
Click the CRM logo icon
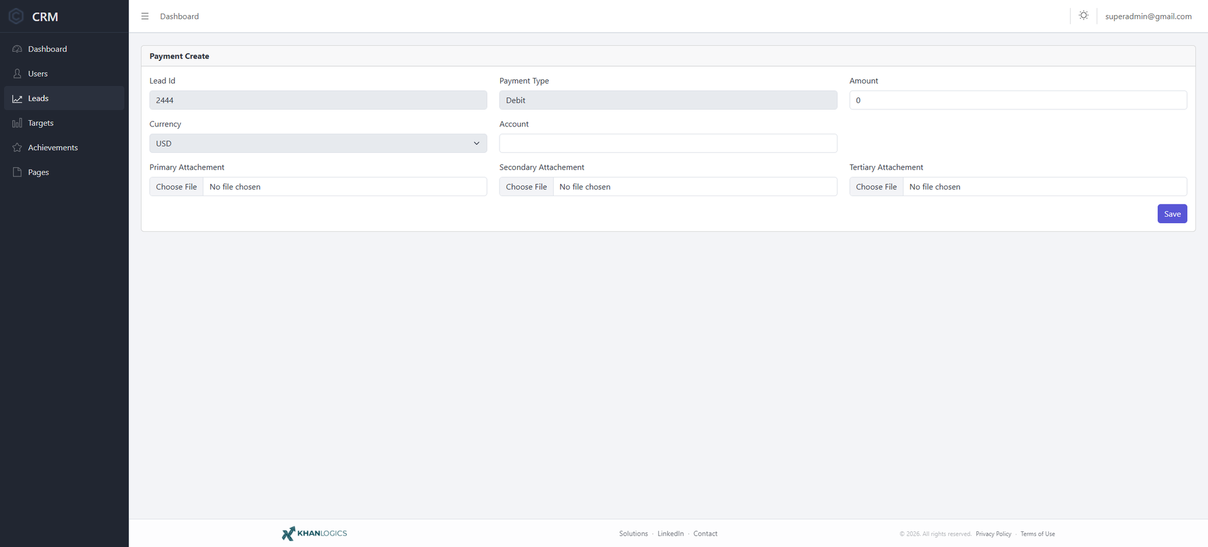(x=16, y=16)
